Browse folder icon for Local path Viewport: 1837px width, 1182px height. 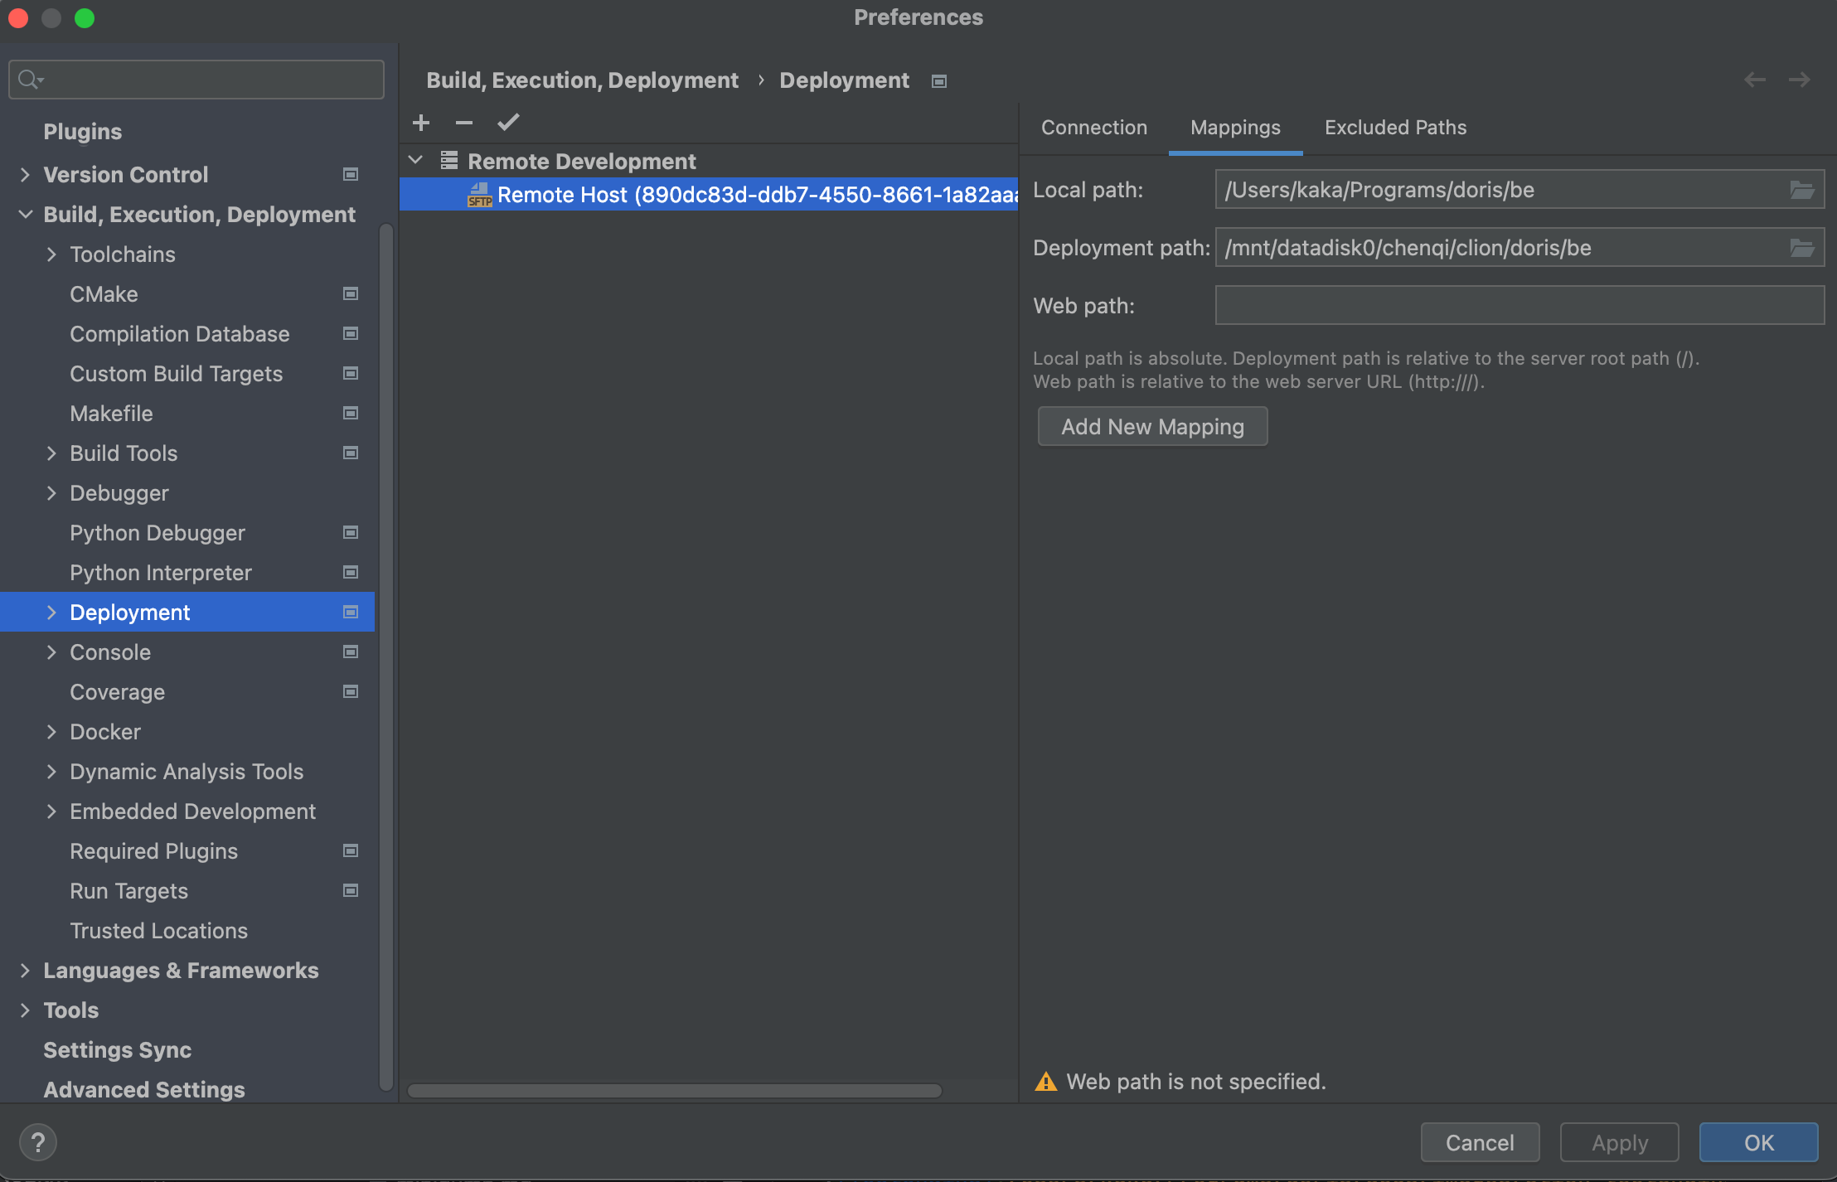(x=1801, y=190)
